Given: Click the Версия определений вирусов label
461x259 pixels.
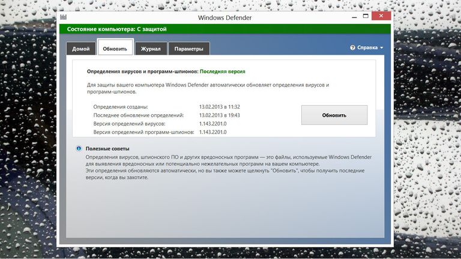Looking at the screenshot, I should 130,124.
